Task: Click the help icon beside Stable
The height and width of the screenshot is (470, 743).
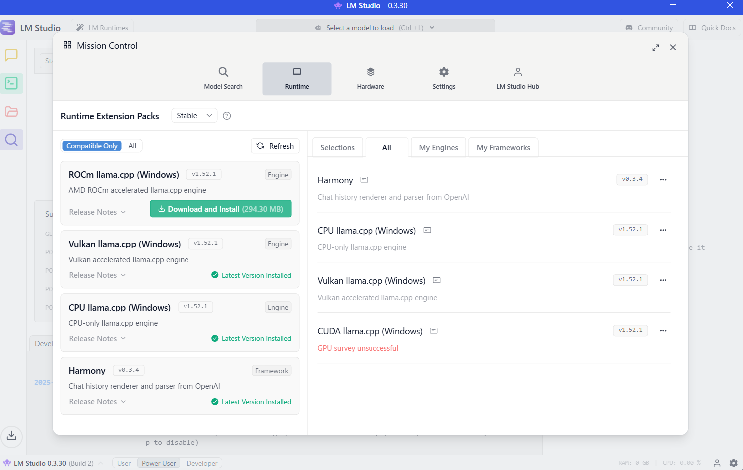Action: pos(227,116)
